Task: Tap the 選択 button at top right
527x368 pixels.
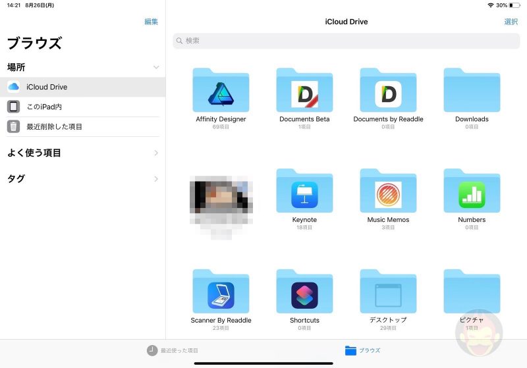Action: tap(511, 22)
